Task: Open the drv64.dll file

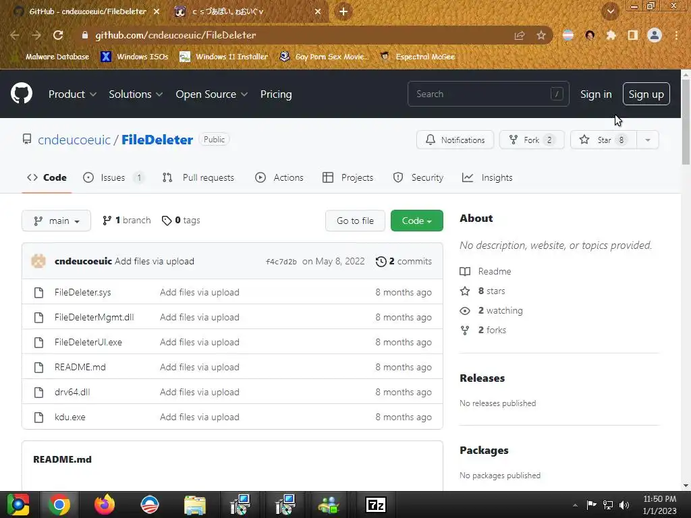Action: 72,392
